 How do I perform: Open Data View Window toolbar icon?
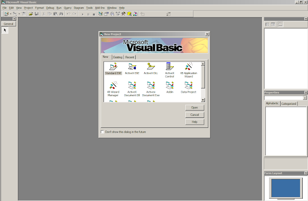[x=129, y=14]
